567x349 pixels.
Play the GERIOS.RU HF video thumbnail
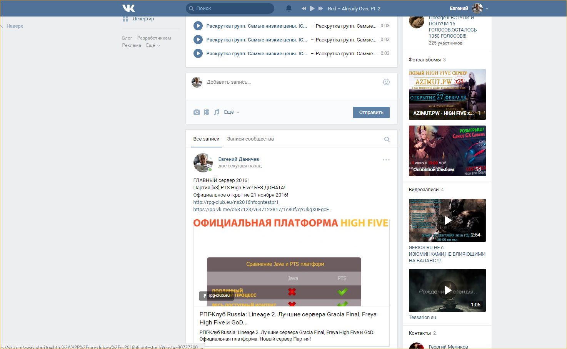[x=447, y=220]
